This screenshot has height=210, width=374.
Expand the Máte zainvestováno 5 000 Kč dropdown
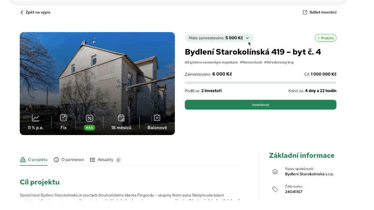[219, 38]
